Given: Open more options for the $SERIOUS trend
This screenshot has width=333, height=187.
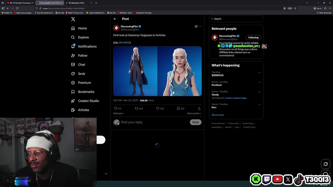Looking at the screenshot, I should 259,73.
